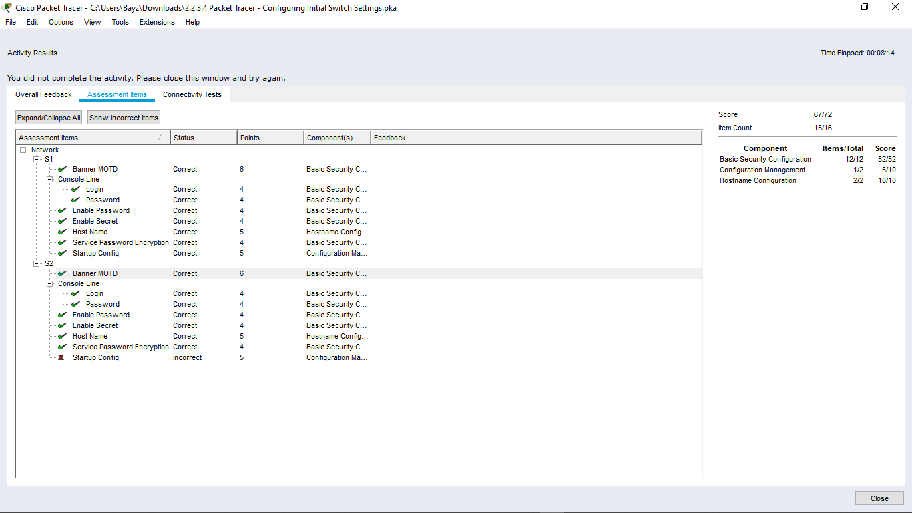
Task: Open the File menu
Action: point(11,22)
